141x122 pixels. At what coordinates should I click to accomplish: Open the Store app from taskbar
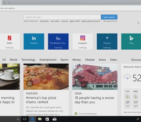[x=47, y=119]
